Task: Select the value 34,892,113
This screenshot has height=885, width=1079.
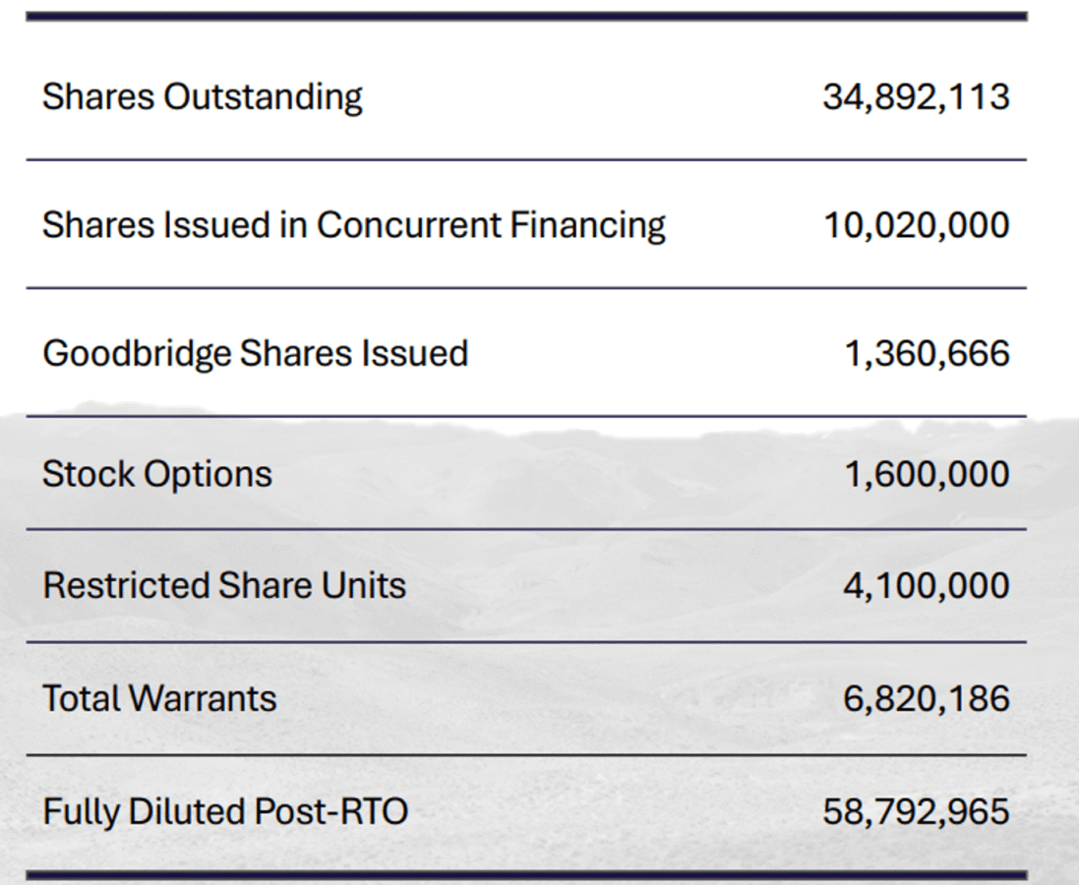Action: coord(916,97)
